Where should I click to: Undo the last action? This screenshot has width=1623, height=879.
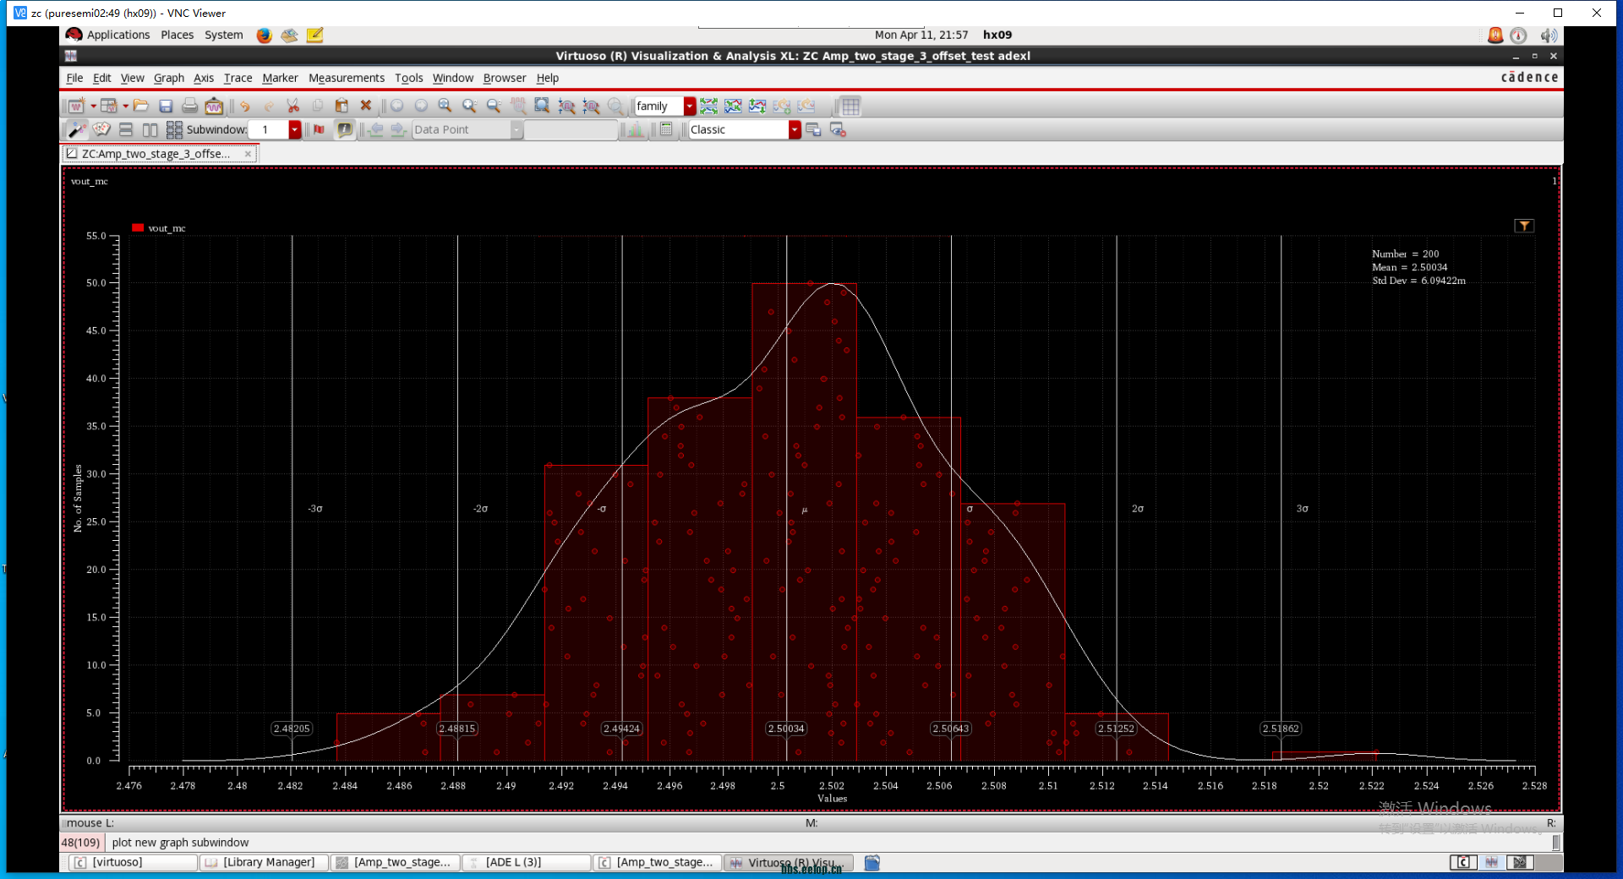coord(245,106)
